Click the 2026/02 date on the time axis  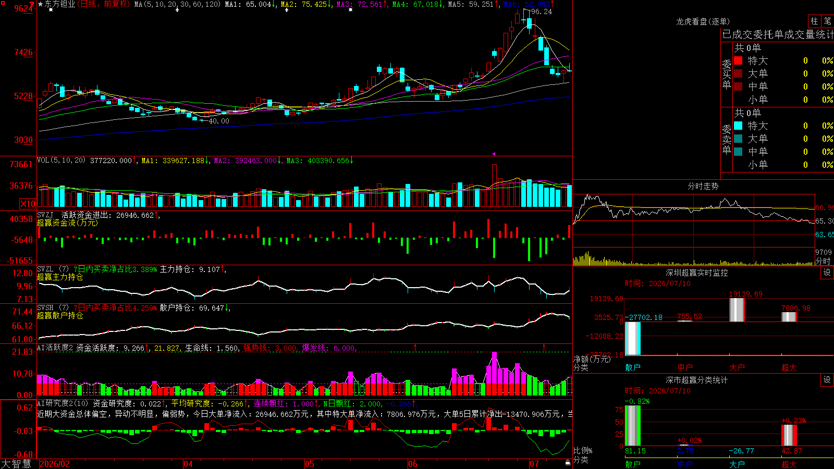click(55, 464)
